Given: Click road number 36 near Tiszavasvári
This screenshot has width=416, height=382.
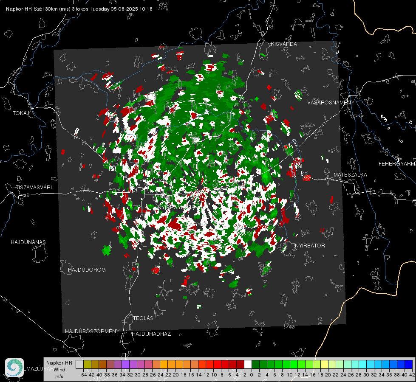Looking at the screenshot, I should (26, 195).
